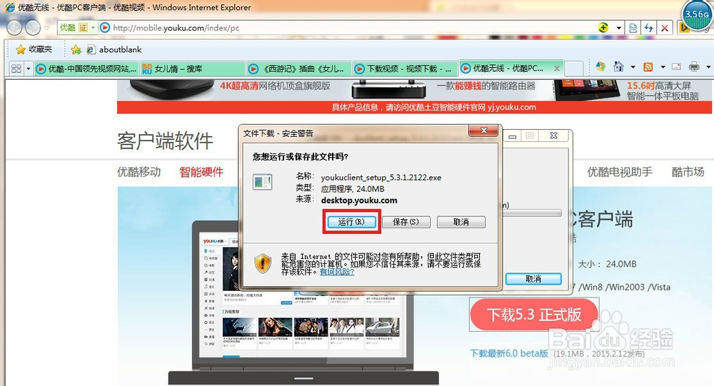
Task: Expand the tab list dropdown arrow
Action: 29,68
